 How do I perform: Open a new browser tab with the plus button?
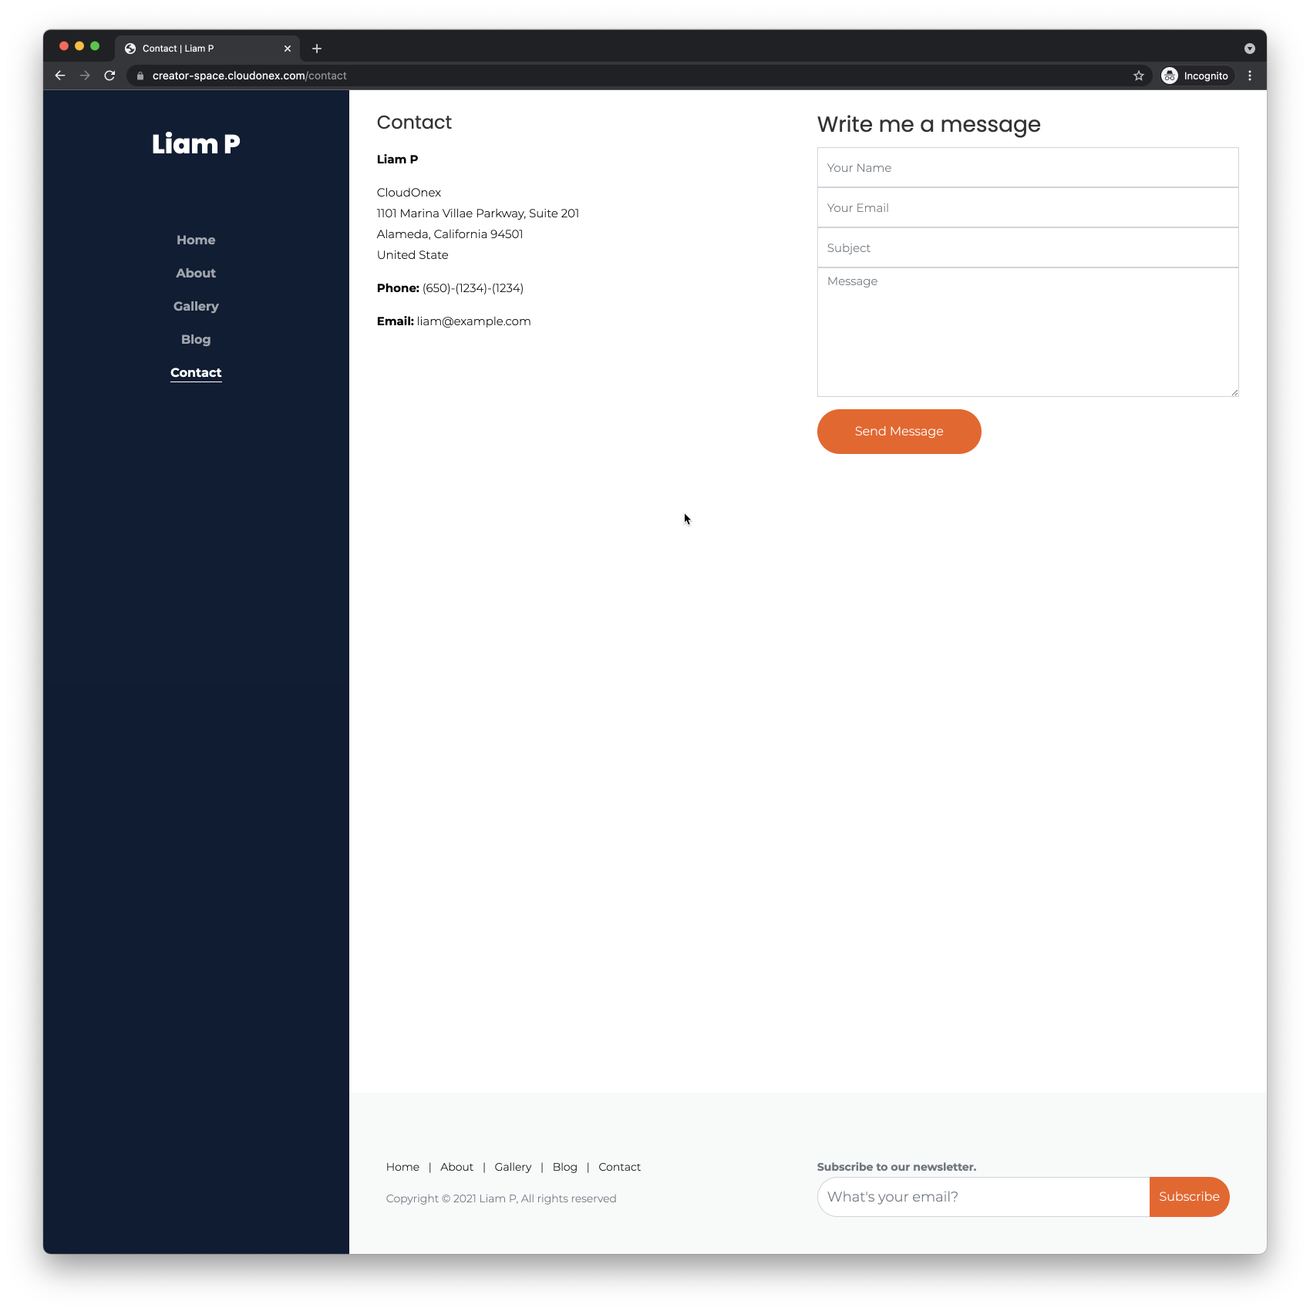(316, 48)
